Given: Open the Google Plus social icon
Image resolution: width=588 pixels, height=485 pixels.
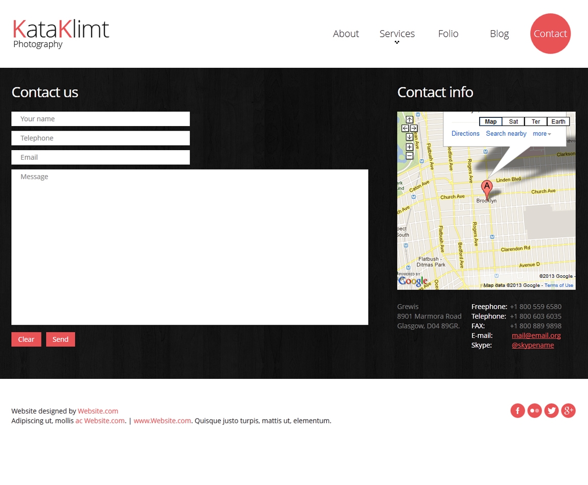Looking at the screenshot, I should (568, 410).
